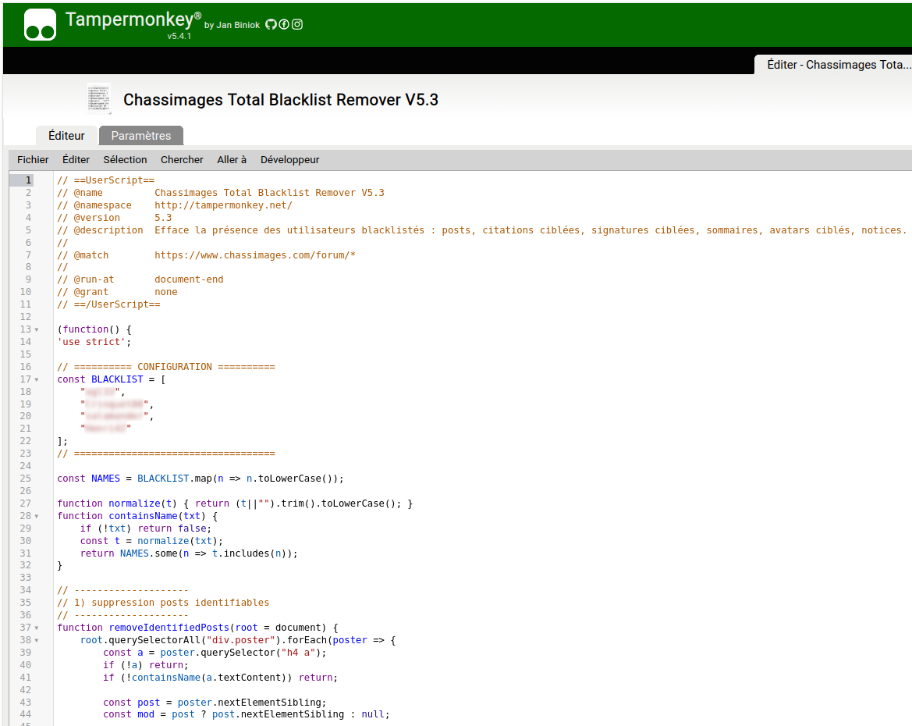Open the Chercher menu
Screen dimensions: 912x726
point(182,159)
